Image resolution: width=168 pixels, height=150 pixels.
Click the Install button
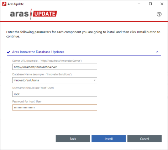pos(109,139)
